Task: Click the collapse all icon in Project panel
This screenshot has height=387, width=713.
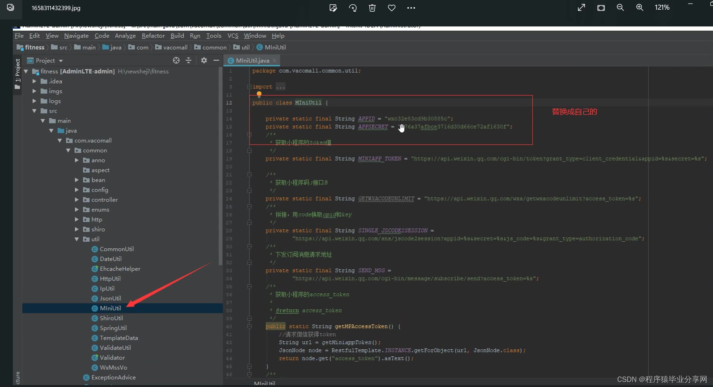Action: [188, 60]
